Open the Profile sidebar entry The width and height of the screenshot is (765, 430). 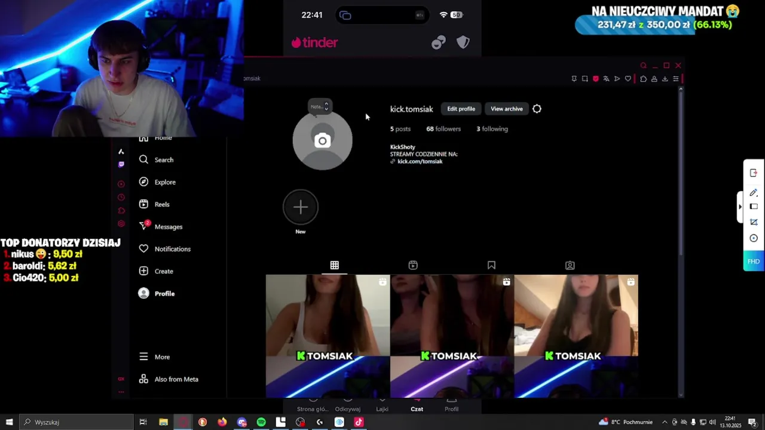(157, 293)
